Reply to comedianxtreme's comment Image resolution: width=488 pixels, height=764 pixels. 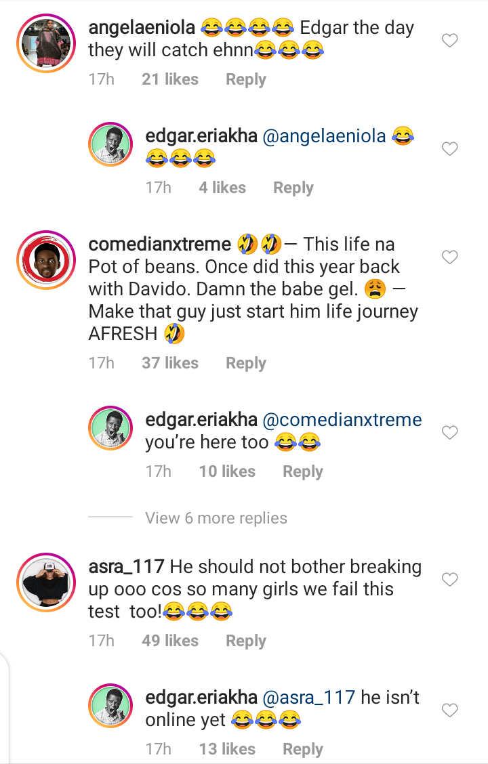point(245,363)
